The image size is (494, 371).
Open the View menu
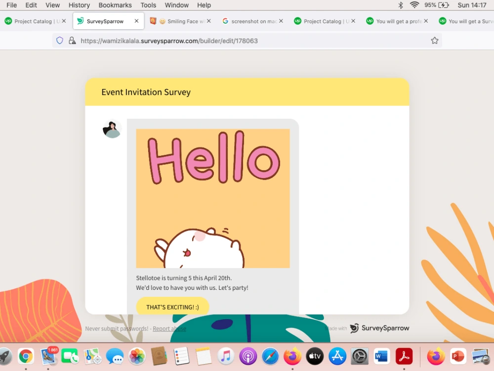point(53,5)
